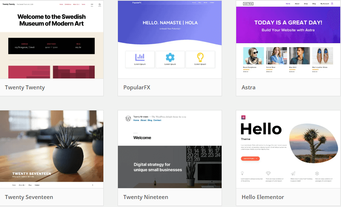This screenshot has width=341, height=207.
Task: Click Shop in the Astra preview menu
Action: click(x=306, y=4)
